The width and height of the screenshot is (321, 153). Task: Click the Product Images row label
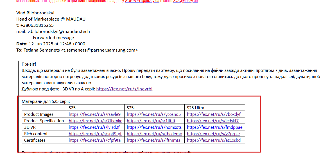[x=39, y=114]
